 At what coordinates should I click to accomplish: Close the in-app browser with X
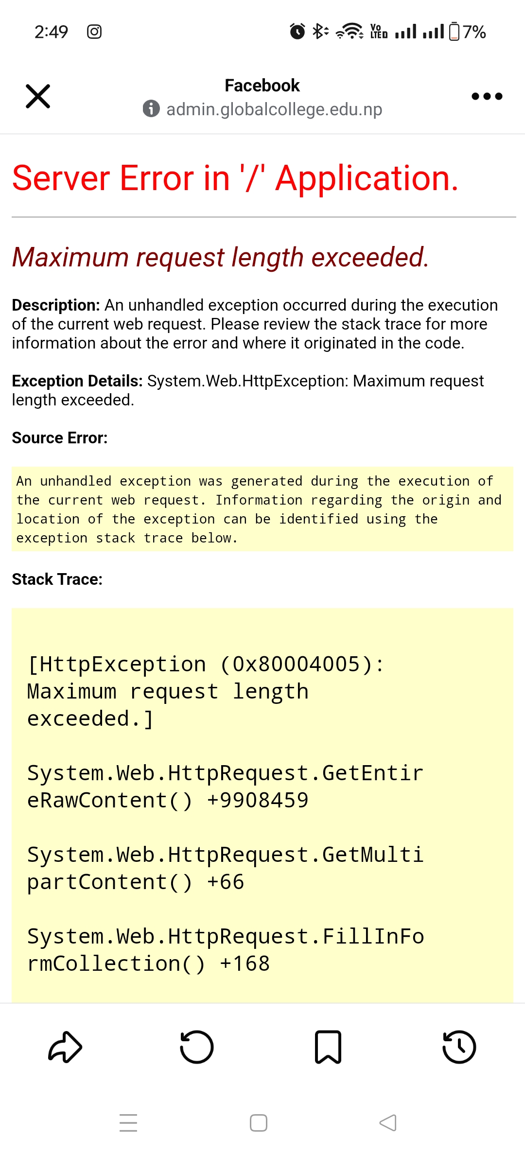point(38,96)
